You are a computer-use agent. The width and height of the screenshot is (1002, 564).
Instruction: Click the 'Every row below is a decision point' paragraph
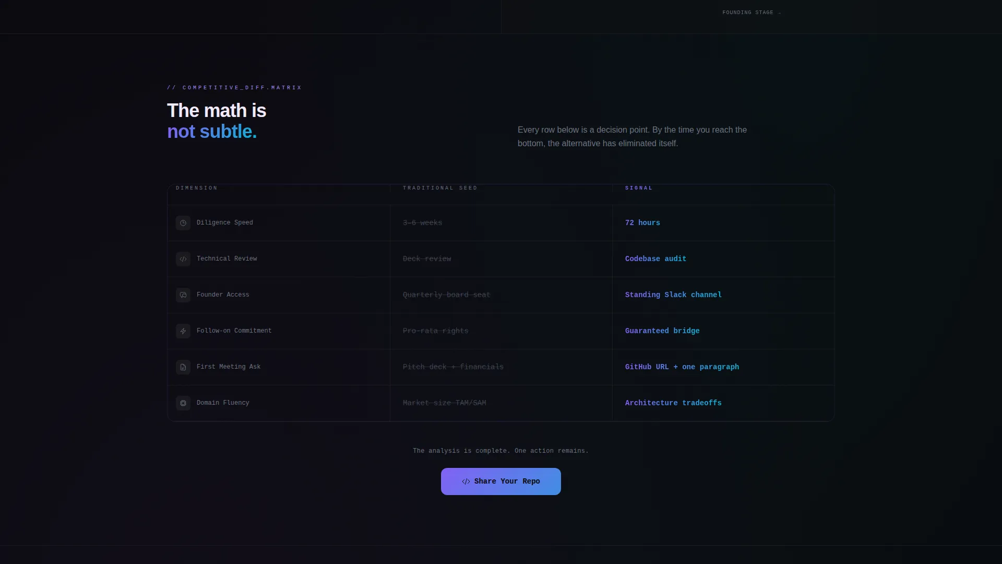pos(632,136)
